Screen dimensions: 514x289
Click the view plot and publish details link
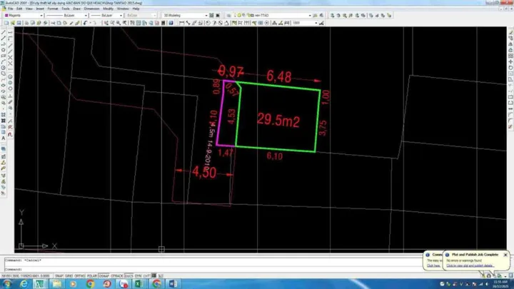coord(470,265)
